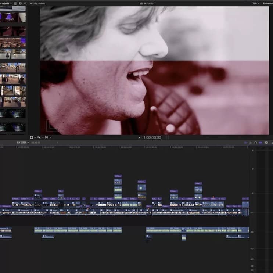Toggle timeline snapping
The image size is (273, 273).
[x=261, y=143]
